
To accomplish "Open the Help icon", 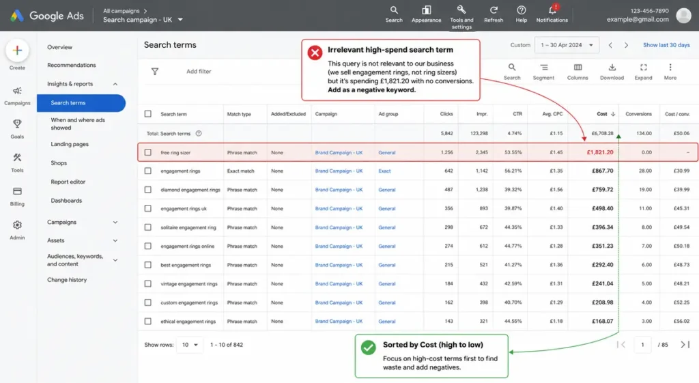I will (521, 10).
